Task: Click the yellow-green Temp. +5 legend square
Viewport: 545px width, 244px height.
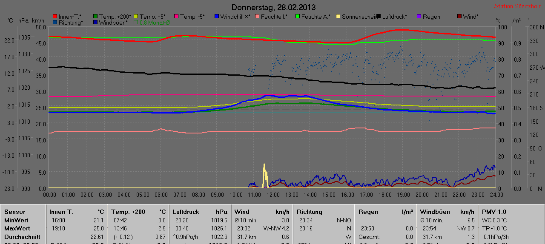Action: point(136,17)
